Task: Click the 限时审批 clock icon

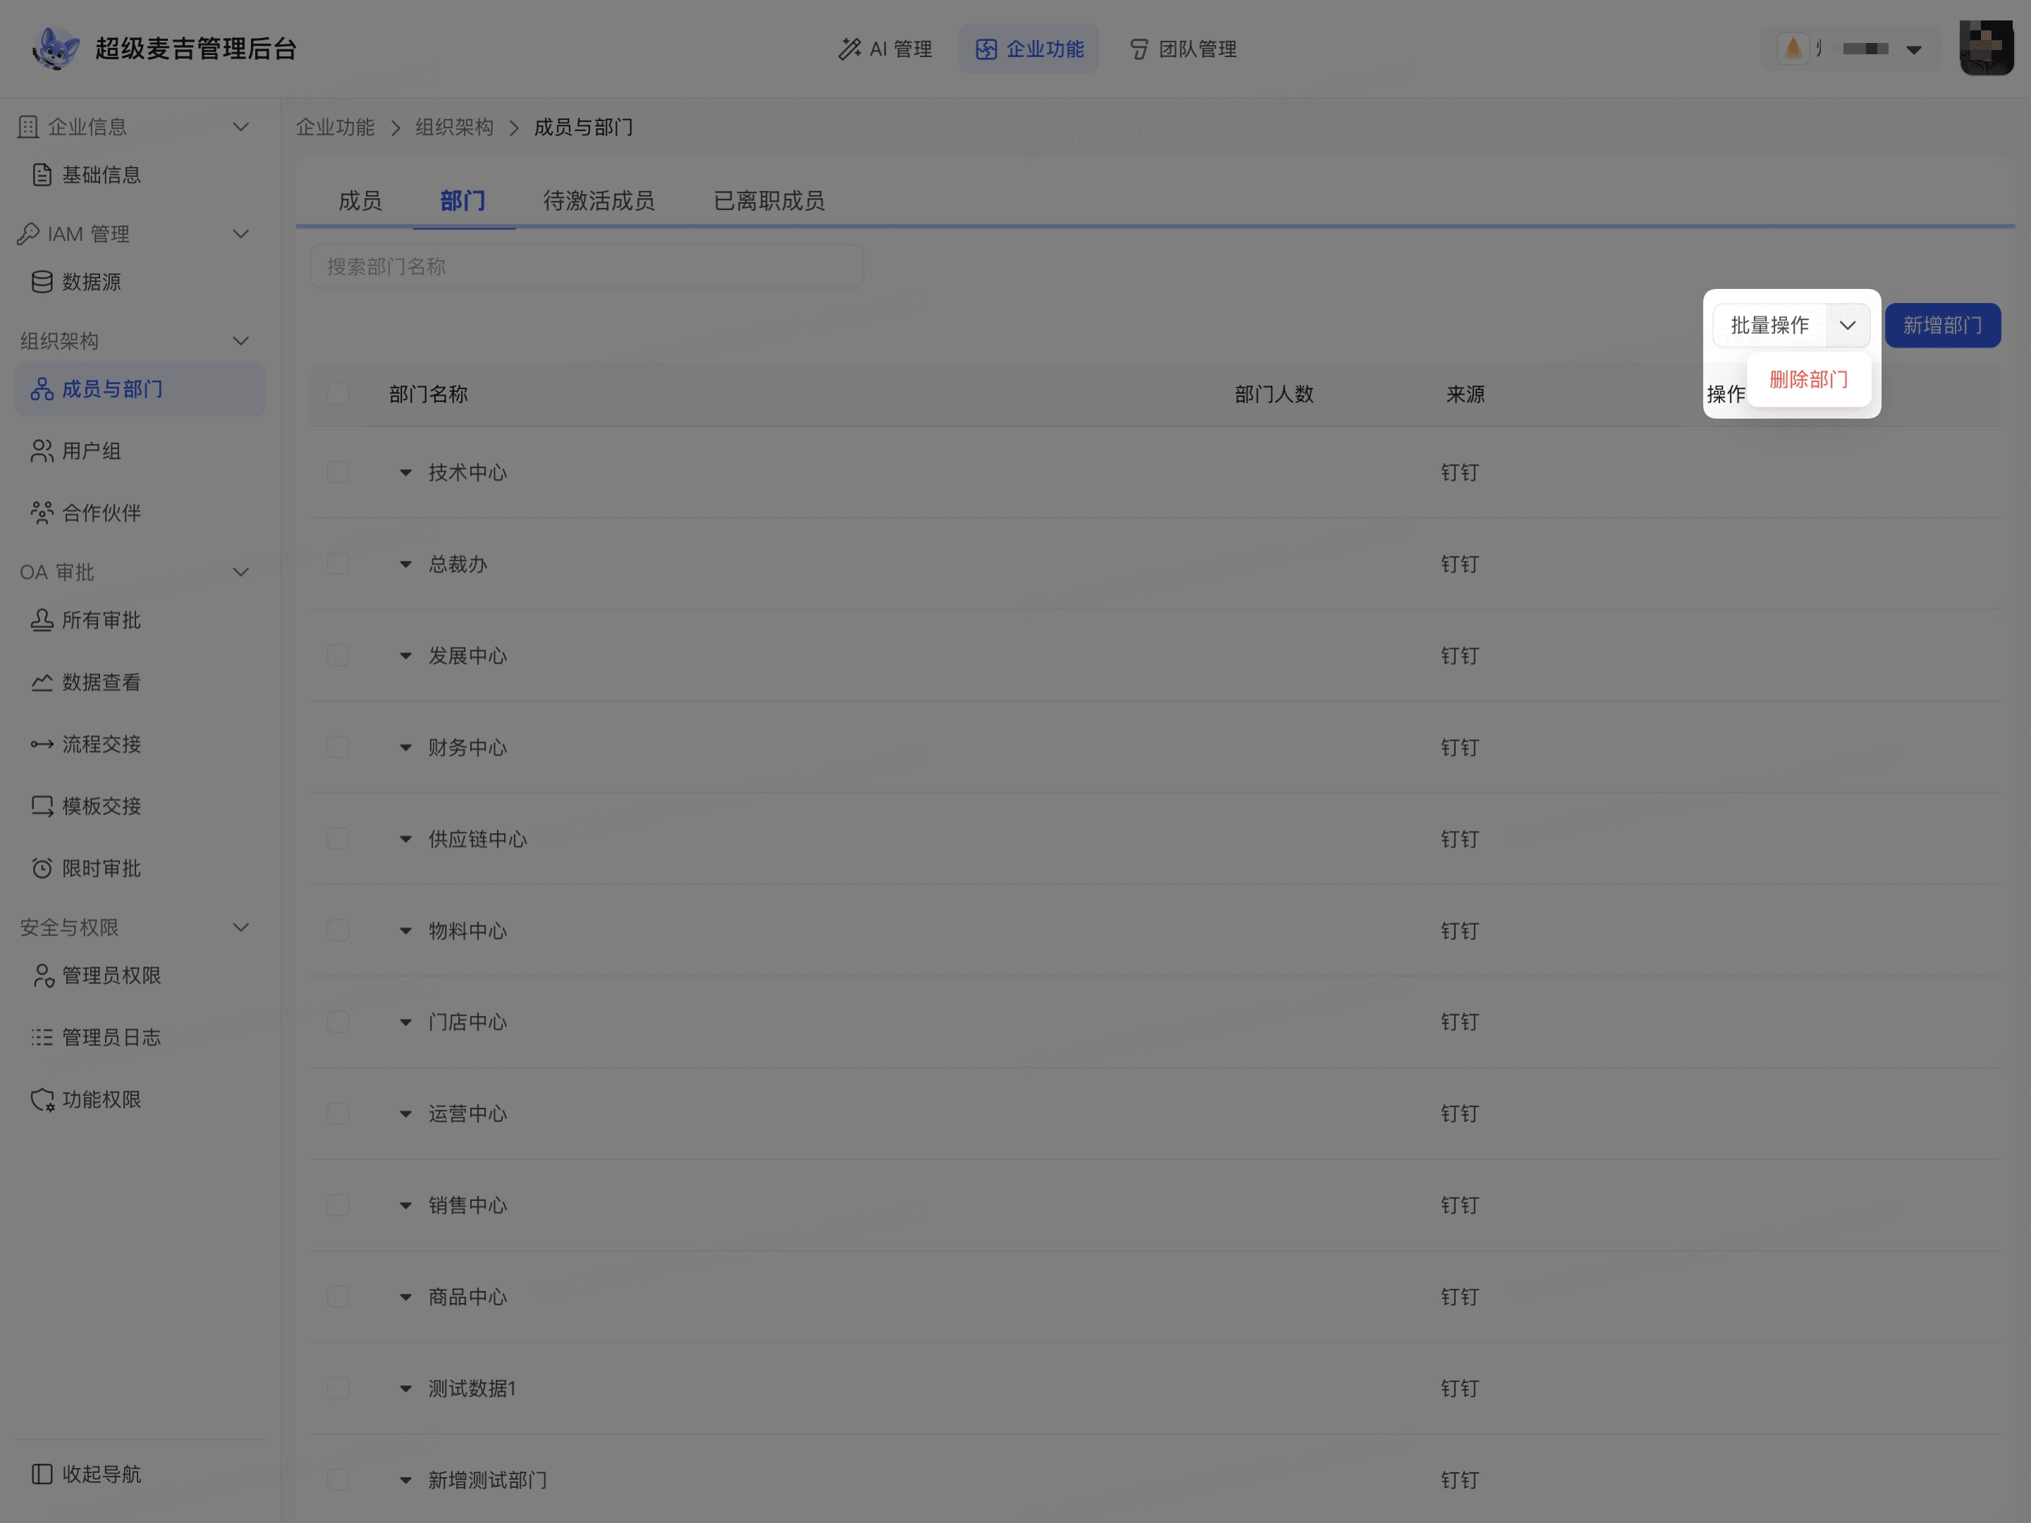Action: (42, 868)
